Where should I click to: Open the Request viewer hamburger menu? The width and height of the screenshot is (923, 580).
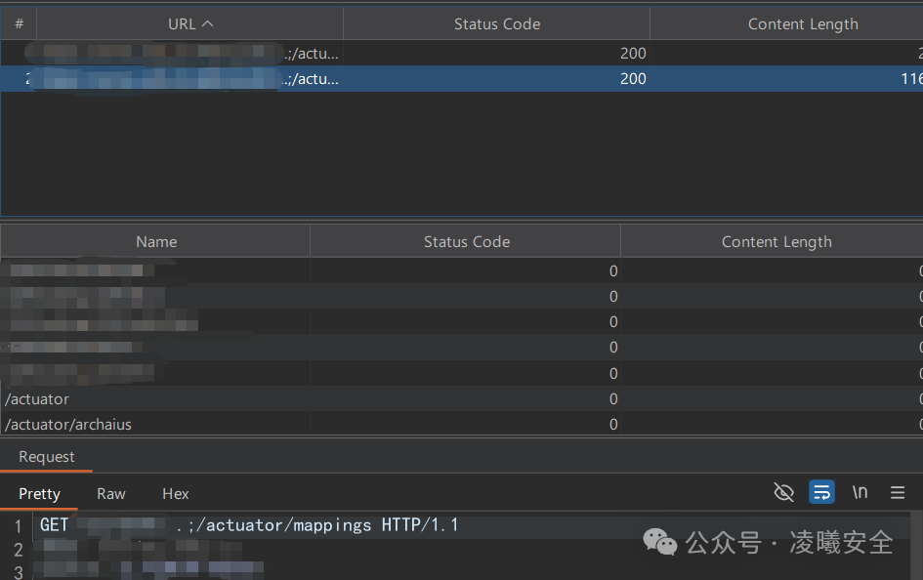(x=897, y=492)
